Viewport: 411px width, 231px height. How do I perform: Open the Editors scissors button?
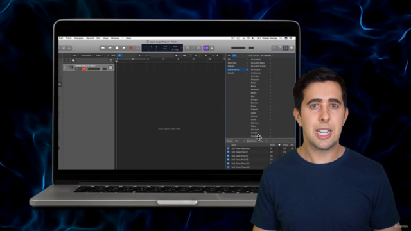click(69, 48)
